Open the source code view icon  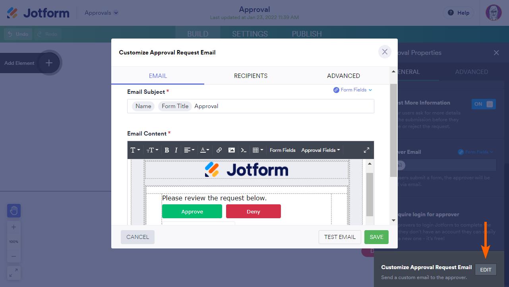pyautogui.click(x=244, y=150)
